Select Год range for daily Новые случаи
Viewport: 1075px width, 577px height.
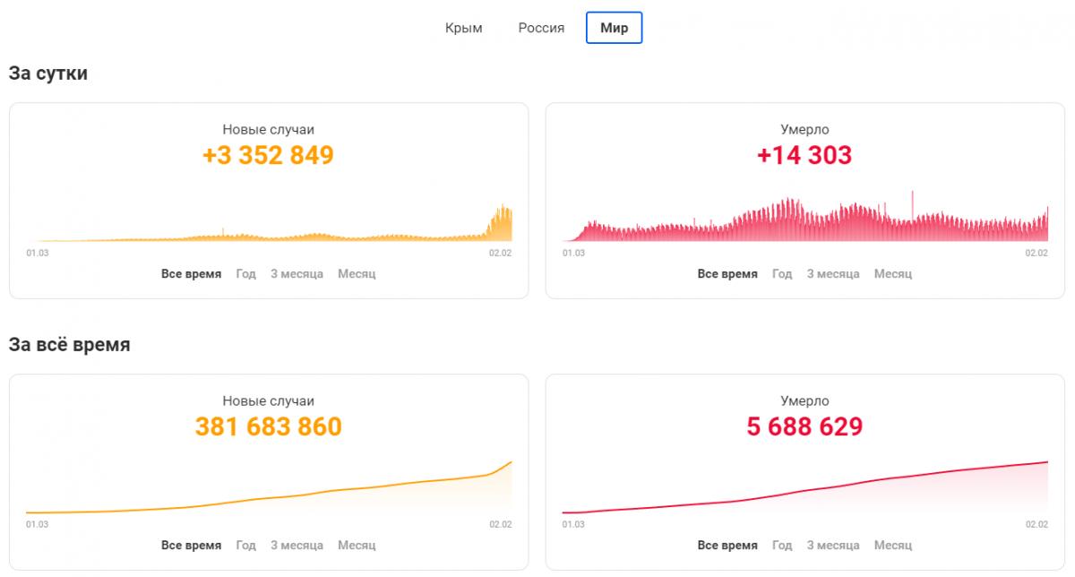[245, 274]
